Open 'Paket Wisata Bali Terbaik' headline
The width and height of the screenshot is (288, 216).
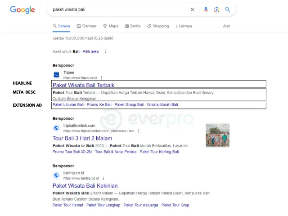coord(83,85)
